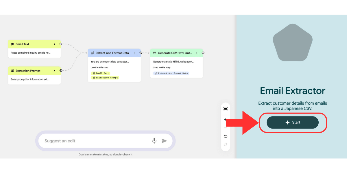This screenshot has height=173, width=347.
Task: Type in the Suggest an edit field
Action: 95,141
